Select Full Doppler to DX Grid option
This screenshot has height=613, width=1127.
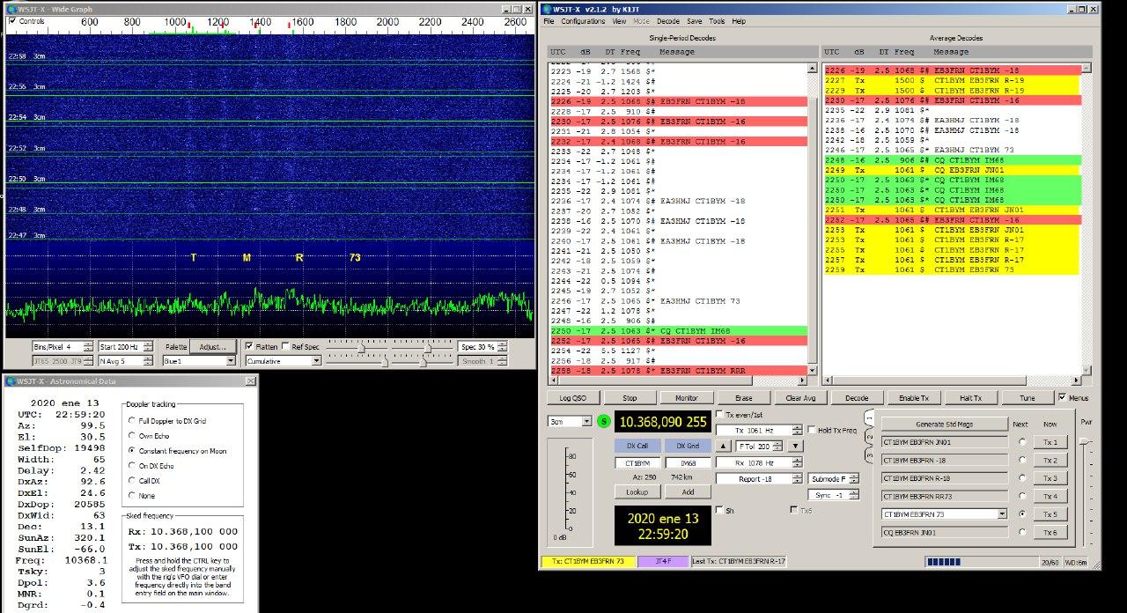(132, 421)
